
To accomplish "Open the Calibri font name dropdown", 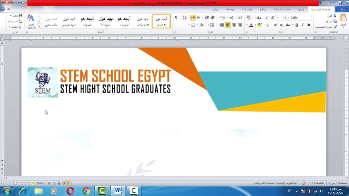I will click(x=289, y=17).
